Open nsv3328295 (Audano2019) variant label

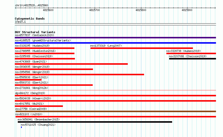[x=32, y=46]
